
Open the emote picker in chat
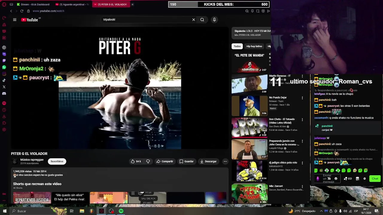coord(336,179)
